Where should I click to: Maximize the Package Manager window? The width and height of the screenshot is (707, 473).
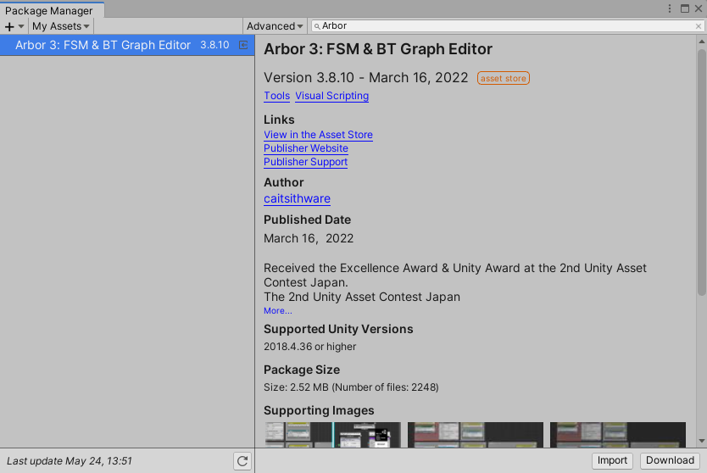point(685,8)
